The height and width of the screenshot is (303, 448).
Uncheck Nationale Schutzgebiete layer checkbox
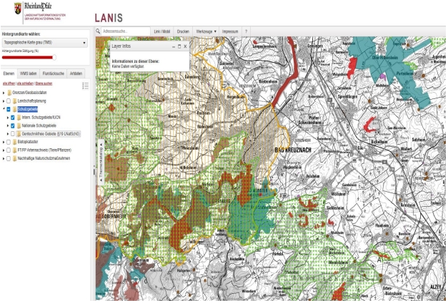(x=13, y=125)
